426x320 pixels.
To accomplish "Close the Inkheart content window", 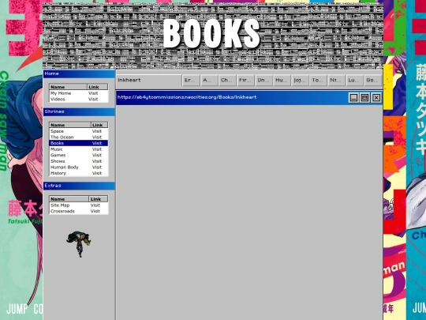I will point(376,98).
